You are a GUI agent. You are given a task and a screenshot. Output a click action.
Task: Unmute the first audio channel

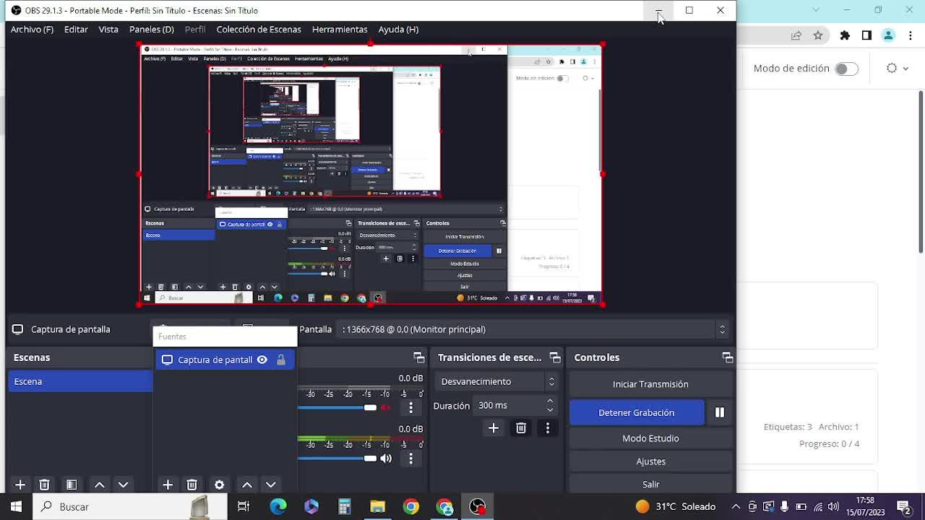pyautogui.click(x=386, y=407)
